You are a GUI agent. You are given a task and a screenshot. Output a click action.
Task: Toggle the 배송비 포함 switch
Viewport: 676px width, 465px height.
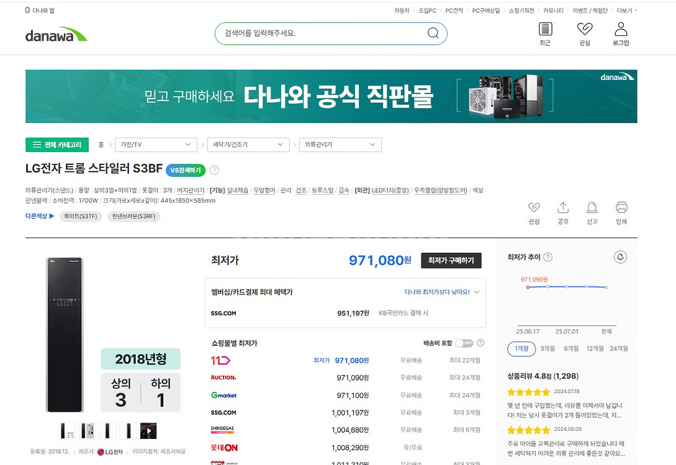pyautogui.click(x=464, y=343)
